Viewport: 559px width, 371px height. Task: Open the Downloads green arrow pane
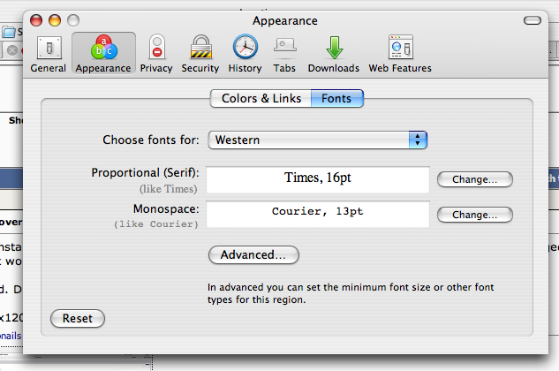point(334,54)
